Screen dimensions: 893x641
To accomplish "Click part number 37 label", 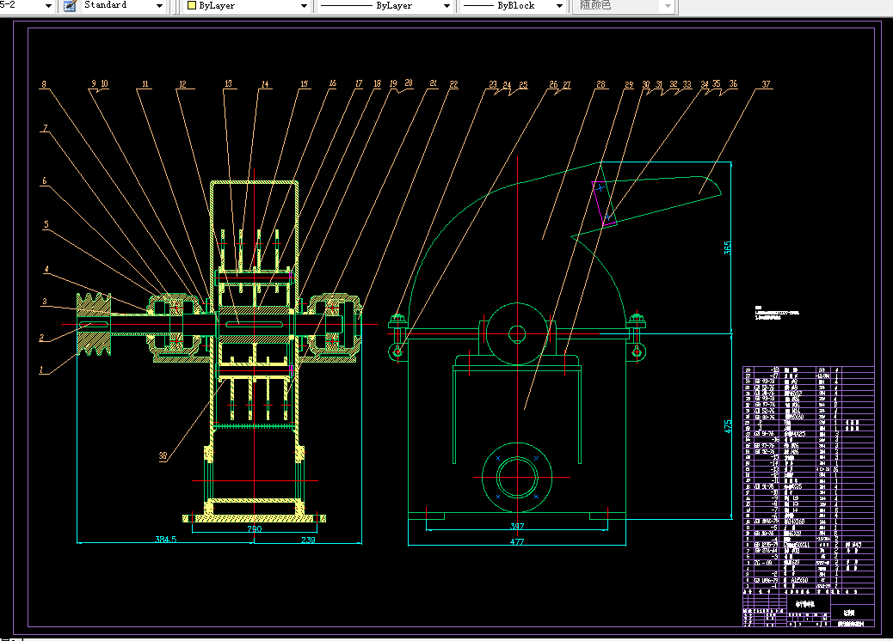I will pos(766,84).
